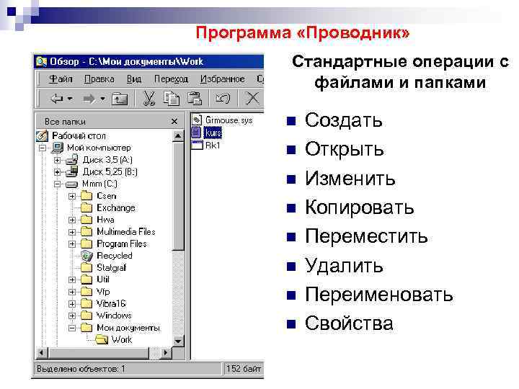This screenshot has width=519, height=389.
Task: Expand the Multimedia Files folder node
Action: (72, 232)
